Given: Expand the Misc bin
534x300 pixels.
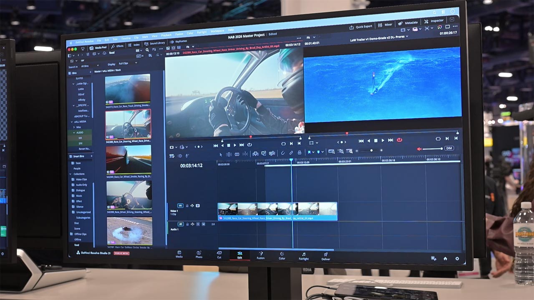Looking at the screenshot, I should click(x=74, y=127).
